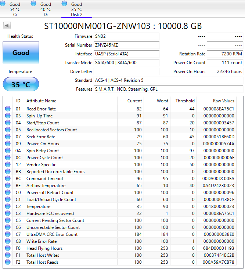Click the empty Drive Letter field
This screenshot has width=245, height=270.
coord(127,72)
